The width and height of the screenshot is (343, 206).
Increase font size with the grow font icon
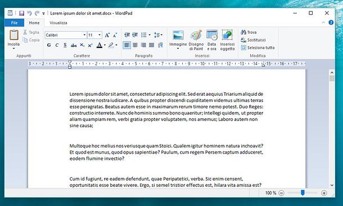[107, 35]
